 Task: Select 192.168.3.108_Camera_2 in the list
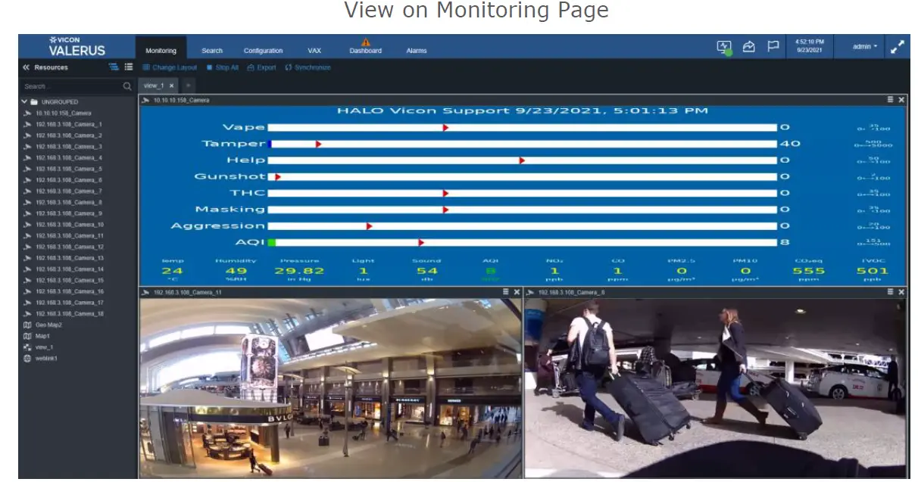point(69,135)
